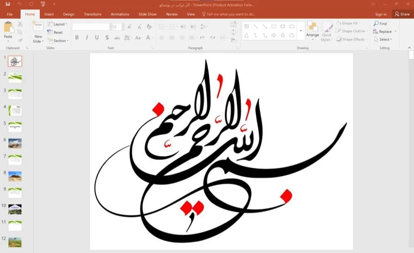
Task: Open Shape Fill color menu
Action: coord(348,23)
